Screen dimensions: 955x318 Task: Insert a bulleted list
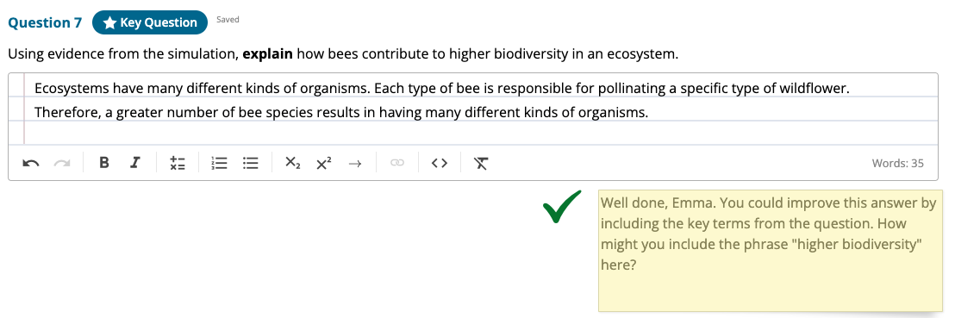coord(250,163)
